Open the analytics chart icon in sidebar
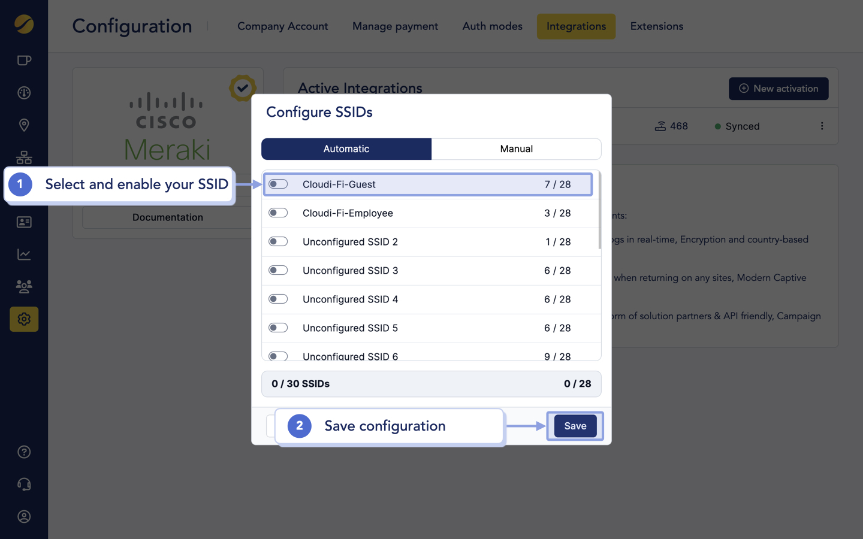 pyautogui.click(x=23, y=254)
